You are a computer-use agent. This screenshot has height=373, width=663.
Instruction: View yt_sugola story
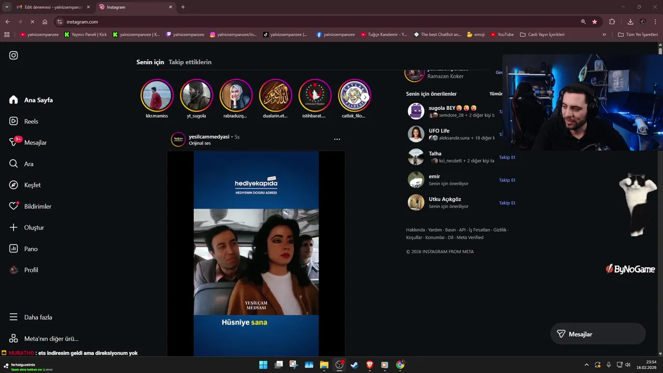click(196, 95)
